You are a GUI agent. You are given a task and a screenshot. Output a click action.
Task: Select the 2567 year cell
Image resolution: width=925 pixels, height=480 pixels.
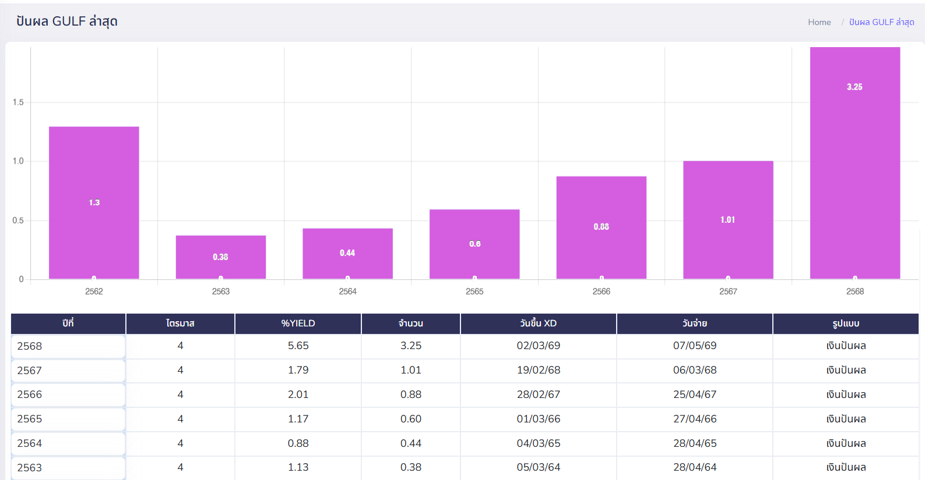pyautogui.click(x=68, y=371)
